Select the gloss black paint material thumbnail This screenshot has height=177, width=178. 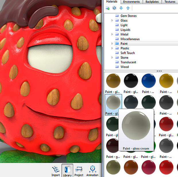click(131, 81)
